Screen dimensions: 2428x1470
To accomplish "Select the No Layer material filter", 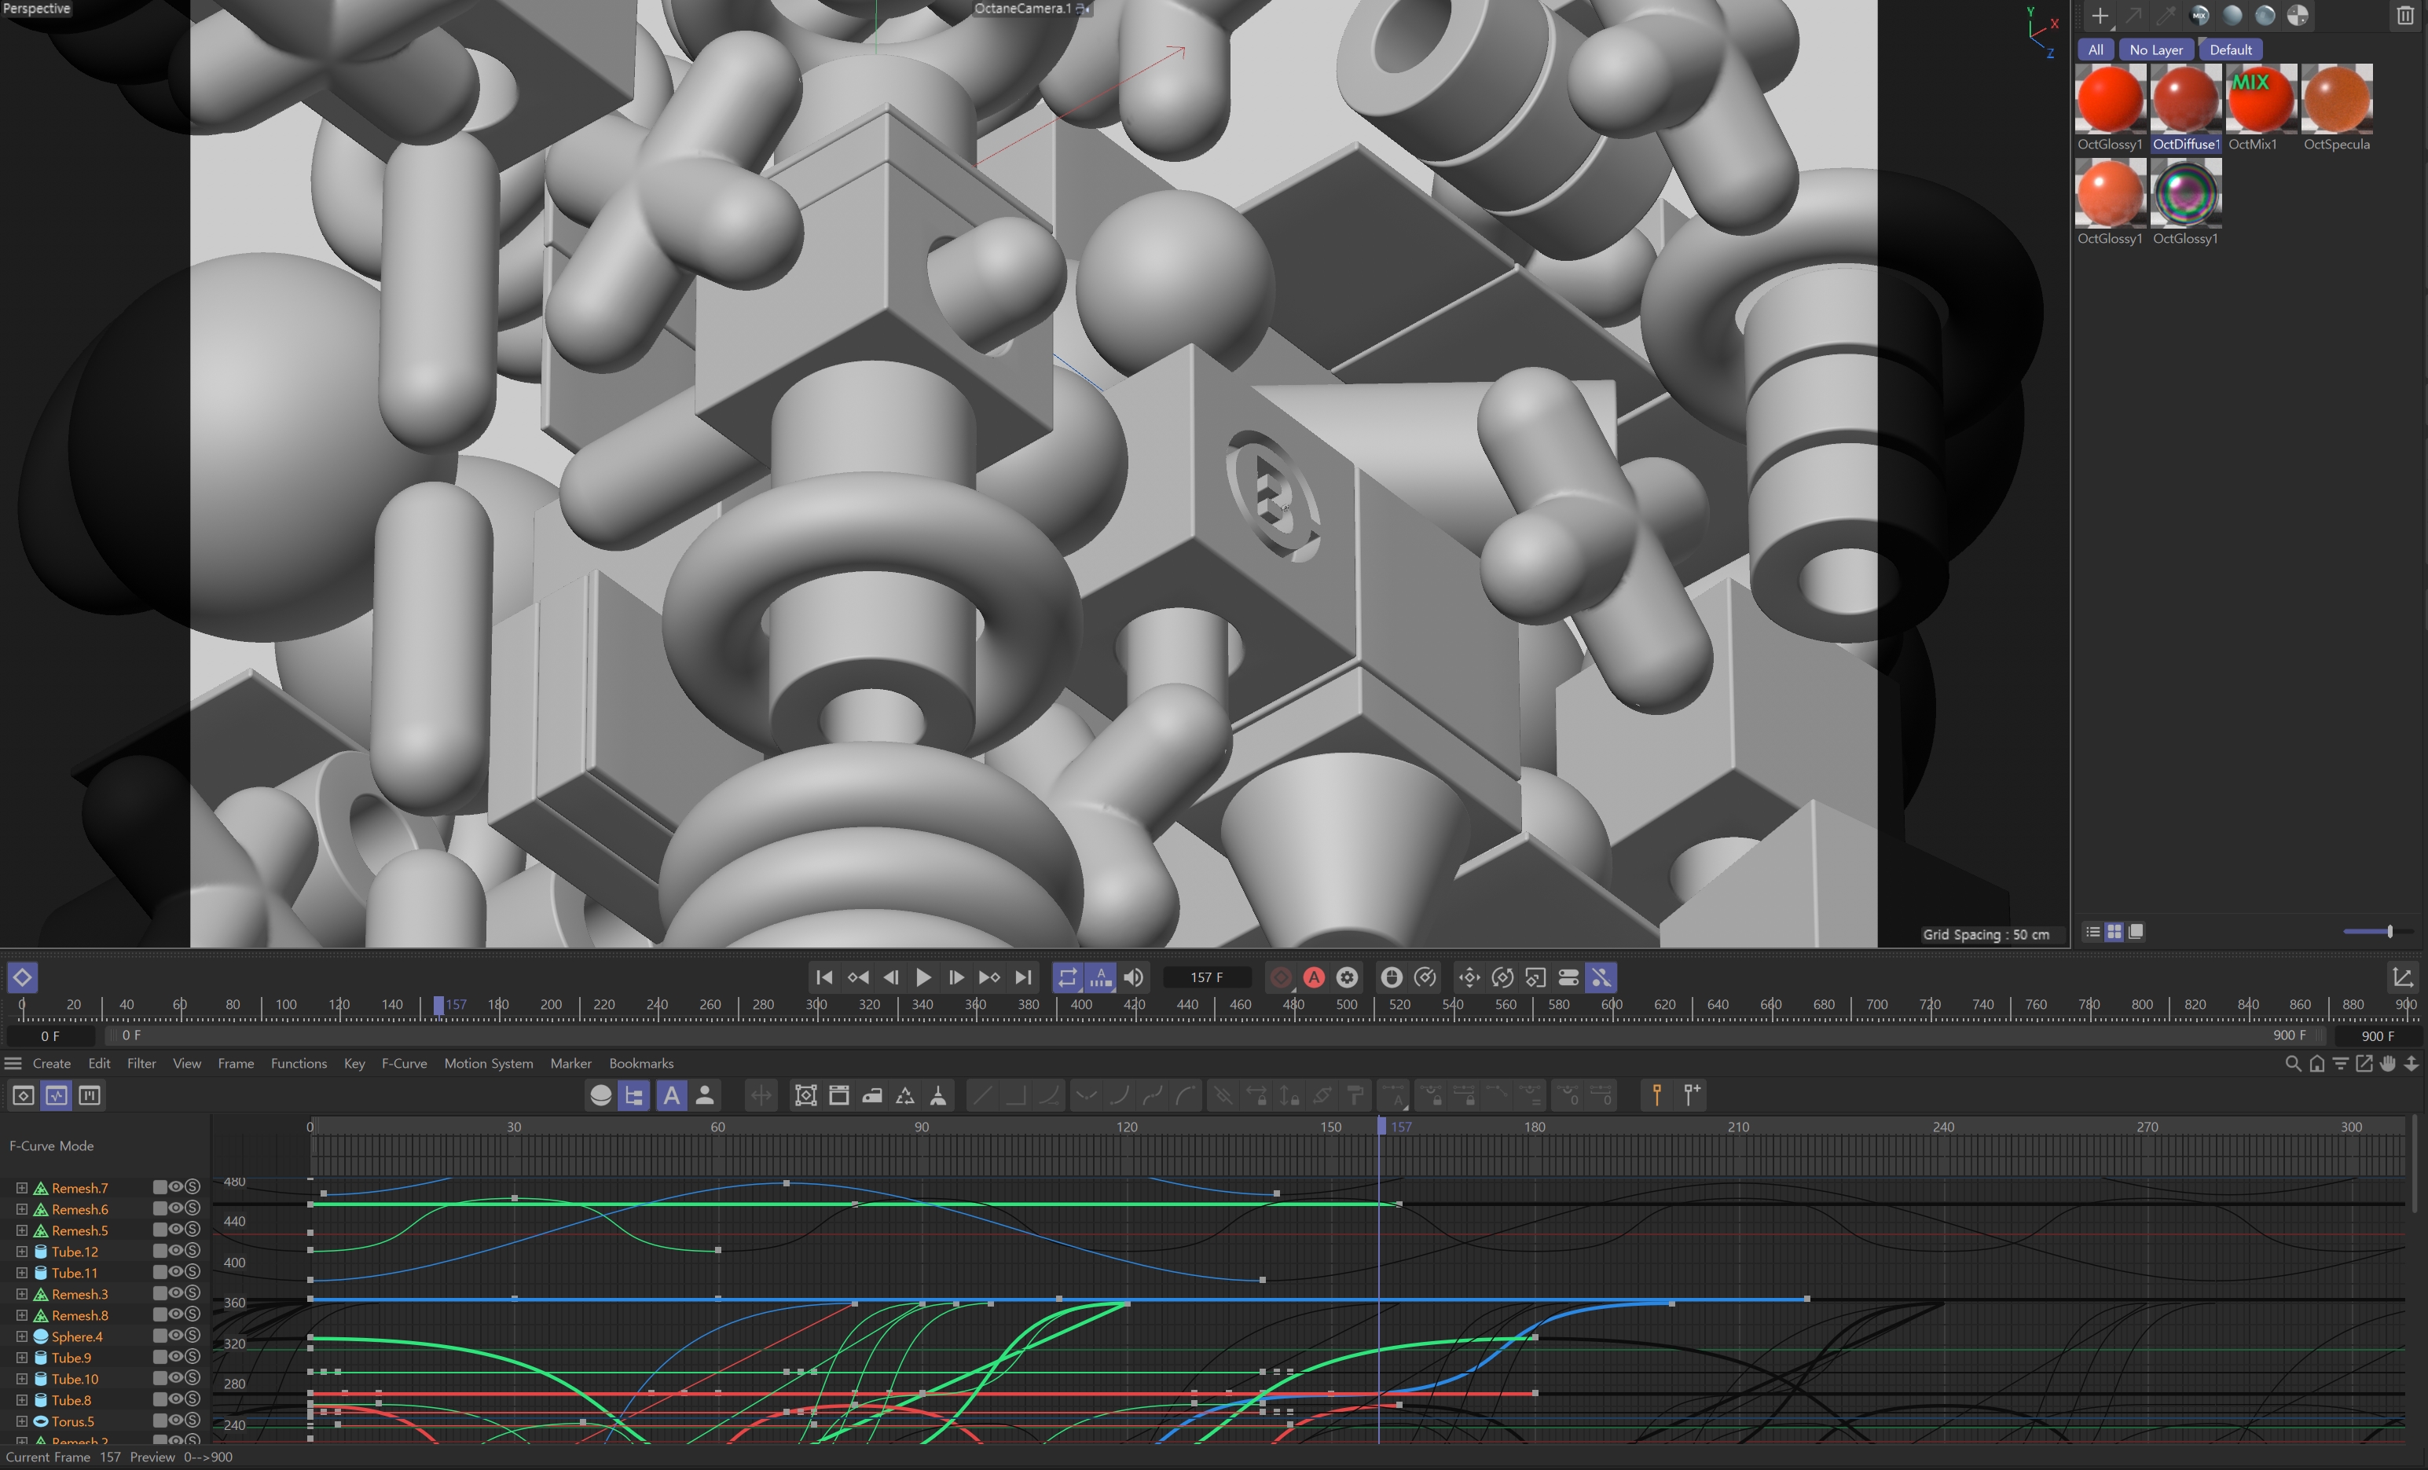I will pos(2155,49).
